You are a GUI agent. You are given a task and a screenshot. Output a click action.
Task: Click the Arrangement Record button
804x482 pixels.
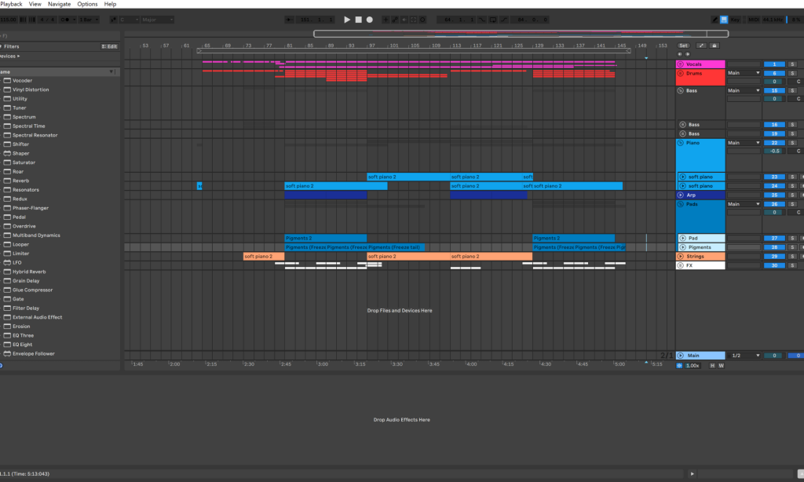coord(370,19)
